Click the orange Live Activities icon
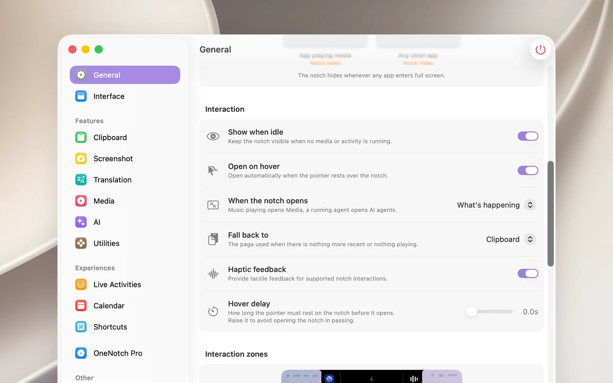The height and width of the screenshot is (383, 613). [81, 284]
